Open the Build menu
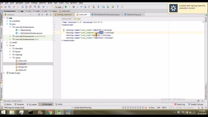 [50, 3]
